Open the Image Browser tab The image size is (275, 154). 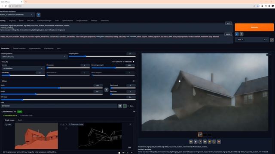click(x=82, y=21)
